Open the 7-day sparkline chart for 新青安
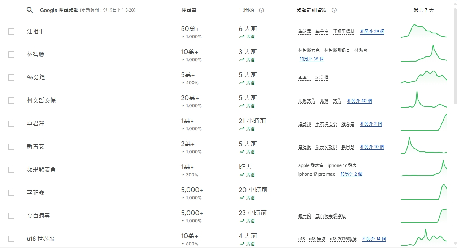Screen dimensions: 457x250 (x=423, y=146)
